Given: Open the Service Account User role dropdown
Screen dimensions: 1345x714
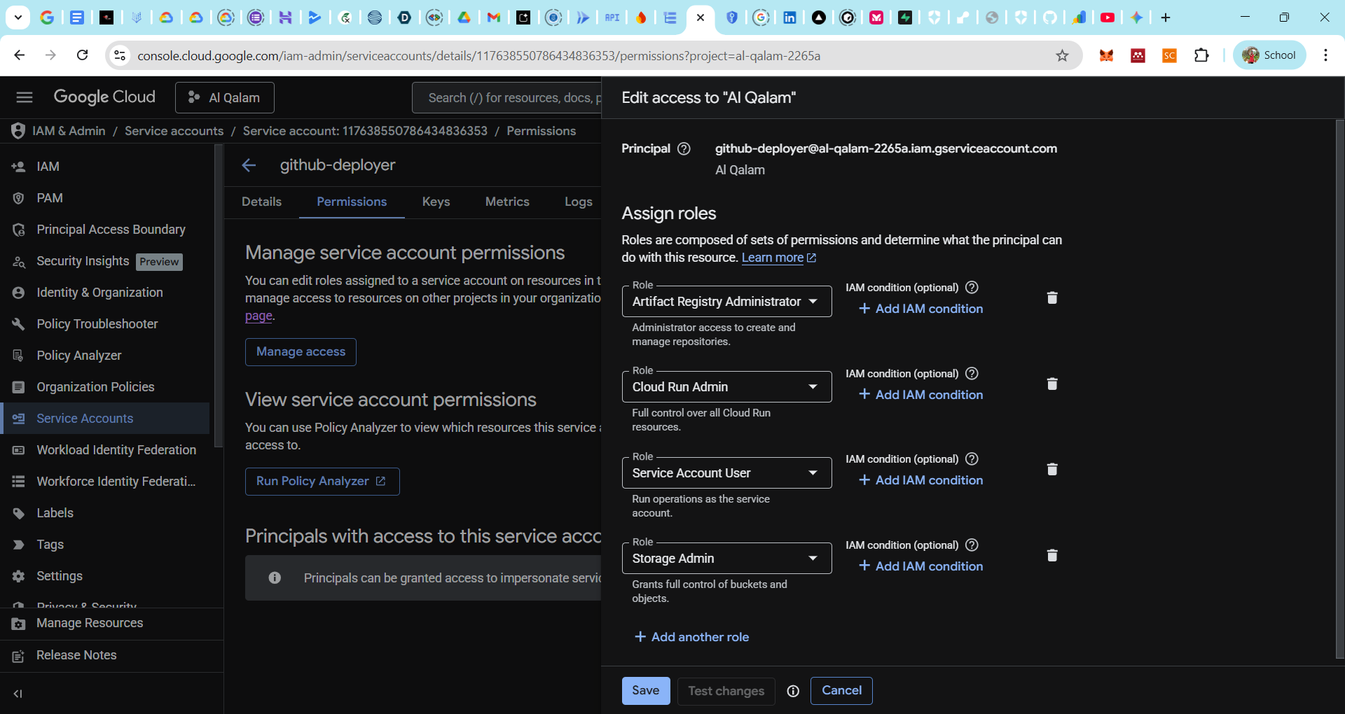Looking at the screenshot, I should 726,473.
